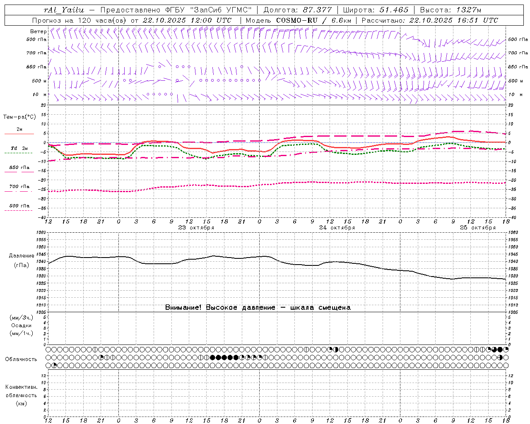Click the date label 24 октября
Viewport: 530px width, 424px height.
(337, 228)
